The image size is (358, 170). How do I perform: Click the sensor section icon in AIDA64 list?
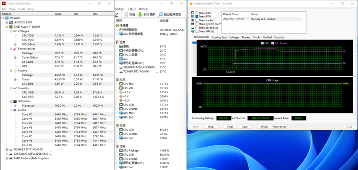pyautogui.click(x=117, y=26)
